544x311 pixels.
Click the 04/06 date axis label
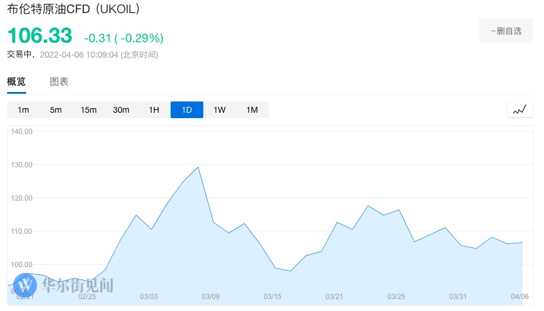[520, 296]
